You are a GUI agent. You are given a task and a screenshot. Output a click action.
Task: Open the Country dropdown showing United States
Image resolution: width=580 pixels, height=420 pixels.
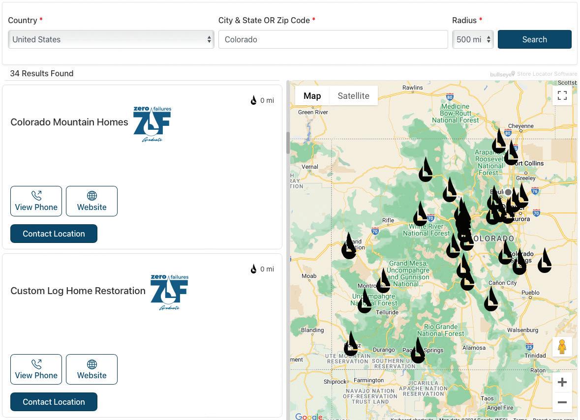point(111,39)
